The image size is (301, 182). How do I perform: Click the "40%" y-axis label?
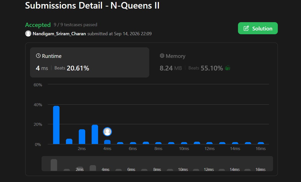[x=38, y=105]
